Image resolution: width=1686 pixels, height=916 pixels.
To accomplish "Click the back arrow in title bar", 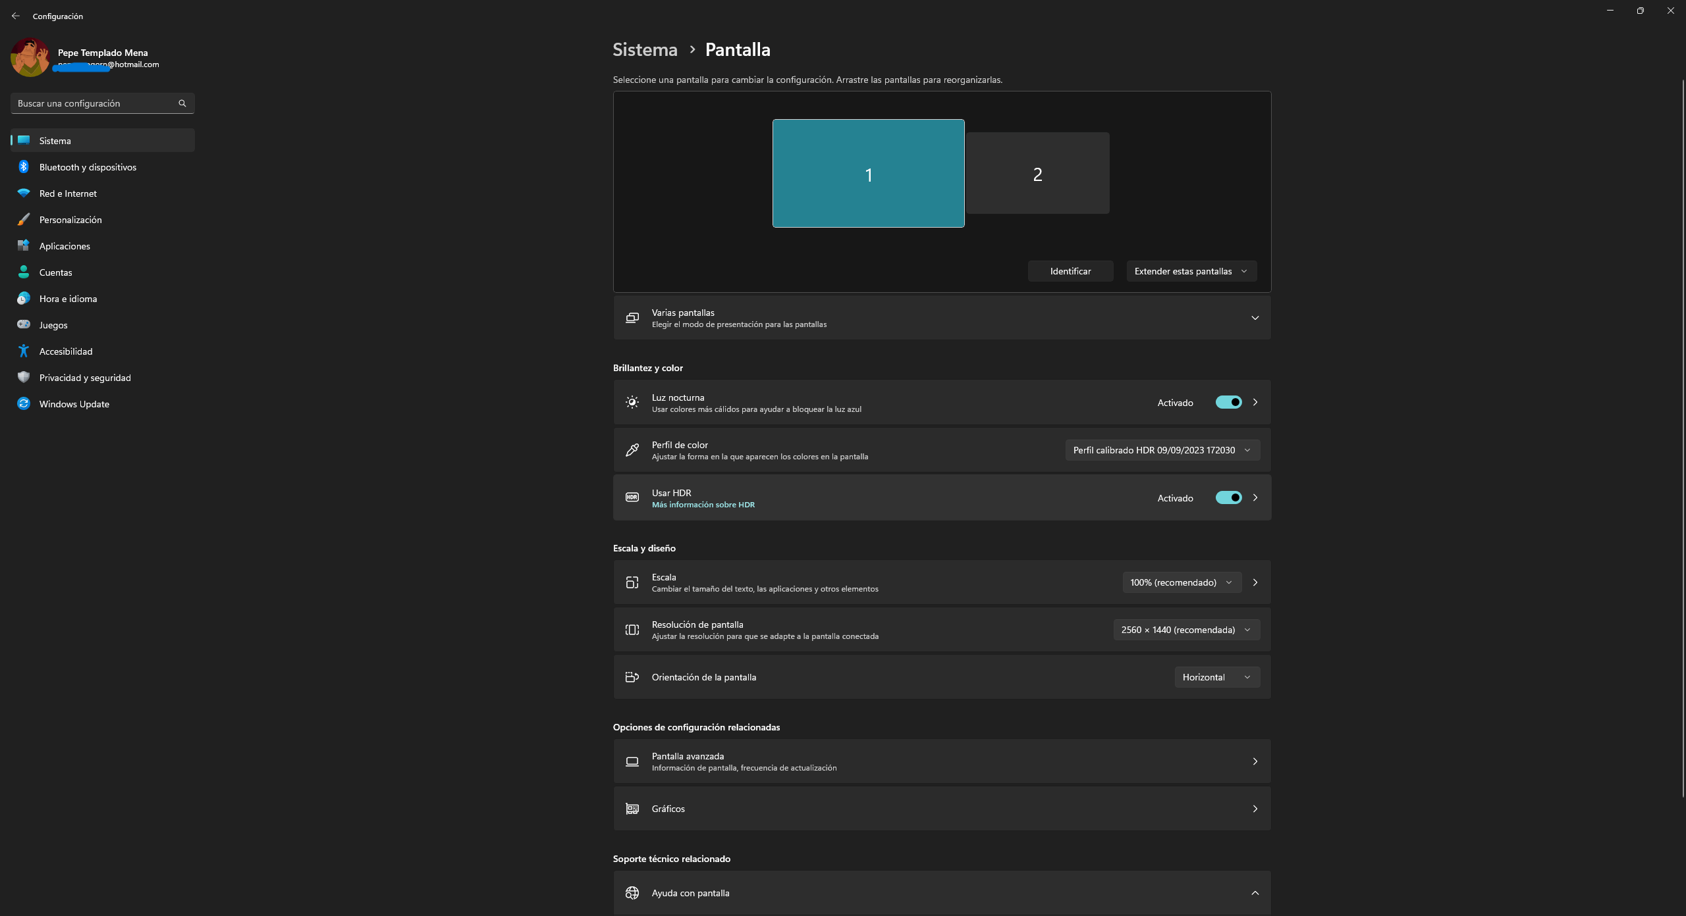I will (16, 16).
